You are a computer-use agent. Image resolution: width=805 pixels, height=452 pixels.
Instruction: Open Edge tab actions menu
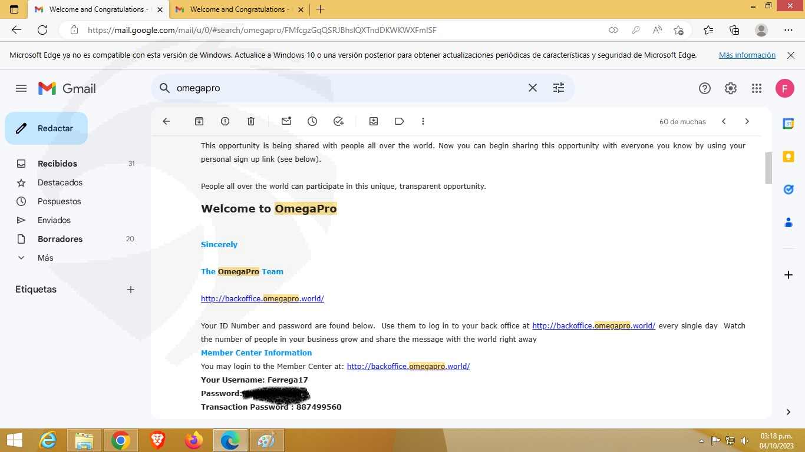[14, 9]
